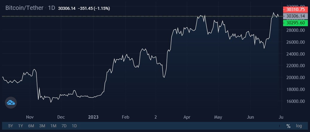
Task: Select the 5Y time range
Action: [10, 126]
